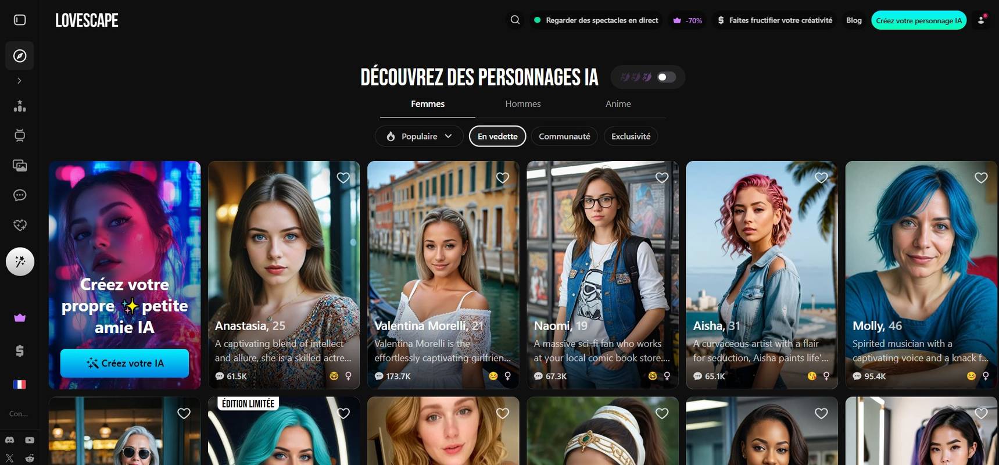
Task: Open the user profile icon
Action: (x=981, y=20)
